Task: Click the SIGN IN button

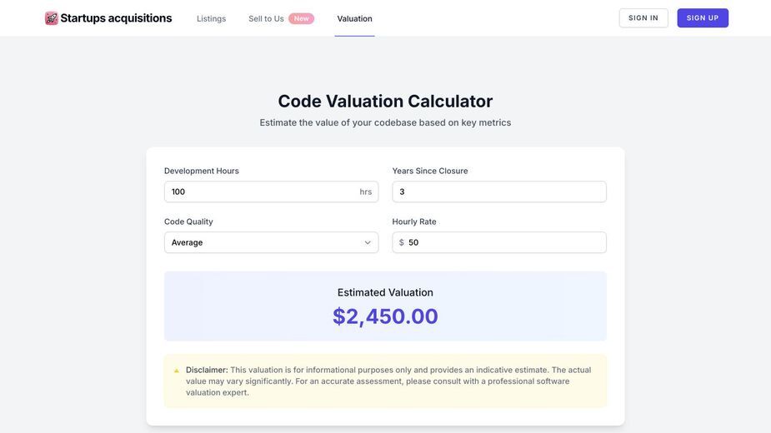Action: click(643, 18)
